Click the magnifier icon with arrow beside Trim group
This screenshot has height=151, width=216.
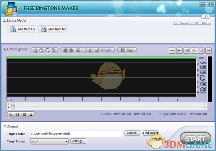[53, 50]
